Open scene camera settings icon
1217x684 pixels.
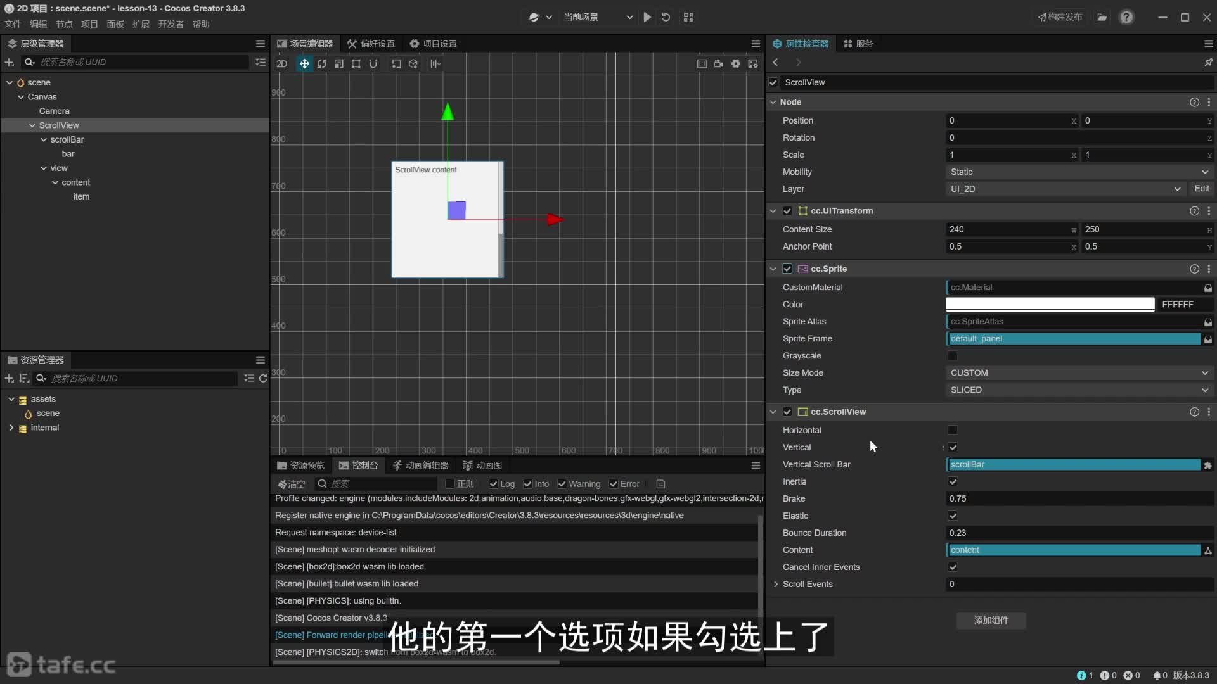click(x=718, y=63)
